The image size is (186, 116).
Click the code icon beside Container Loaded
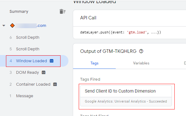click(55, 84)
